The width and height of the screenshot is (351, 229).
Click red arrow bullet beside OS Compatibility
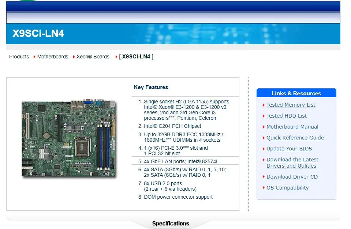[264, 188]
